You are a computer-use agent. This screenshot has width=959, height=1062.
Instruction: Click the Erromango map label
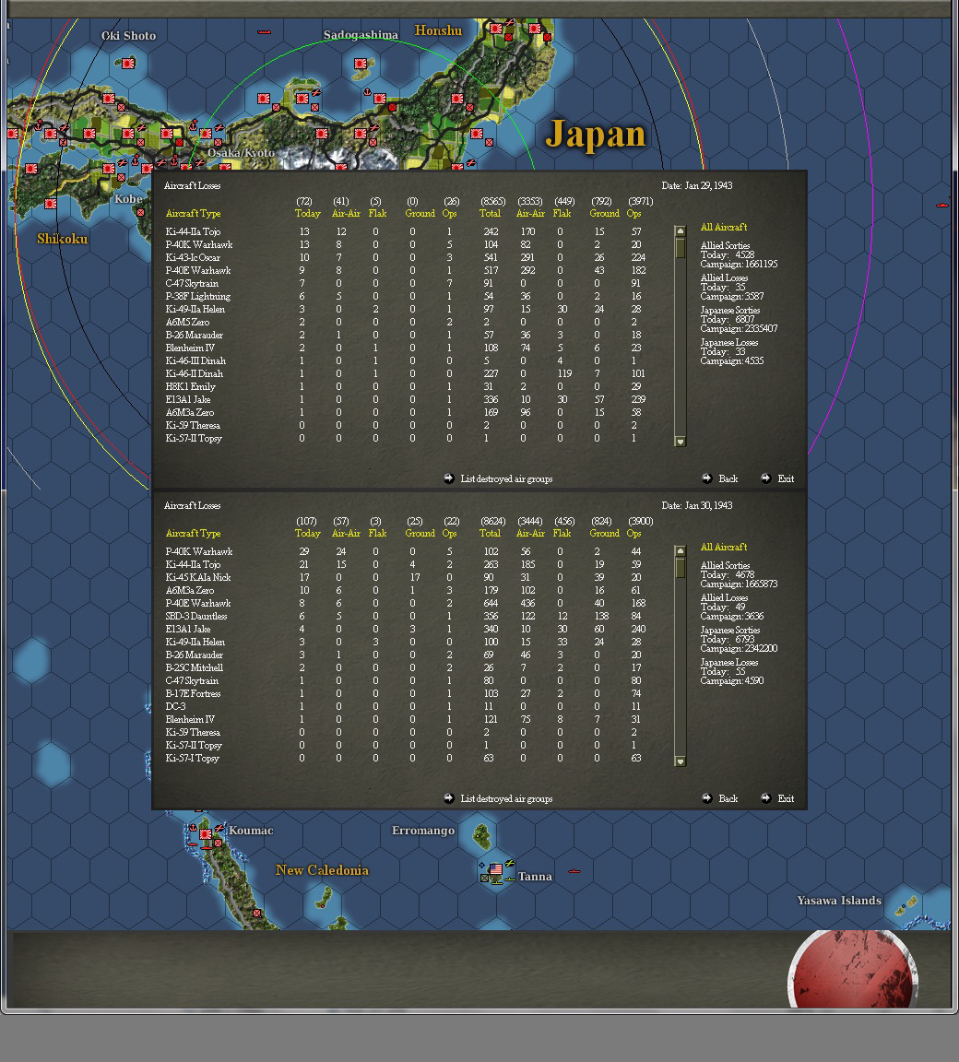click(x=423, y=831)
